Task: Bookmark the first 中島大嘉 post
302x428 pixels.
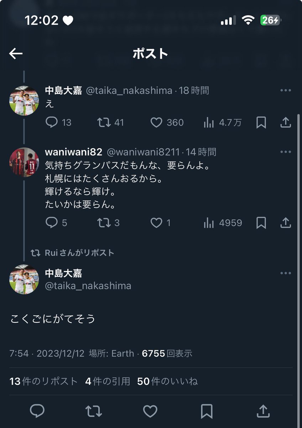Action: click(261, 123)
